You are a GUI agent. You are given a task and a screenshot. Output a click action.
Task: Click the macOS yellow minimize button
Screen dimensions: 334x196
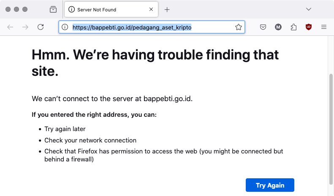tap(16, 9)
